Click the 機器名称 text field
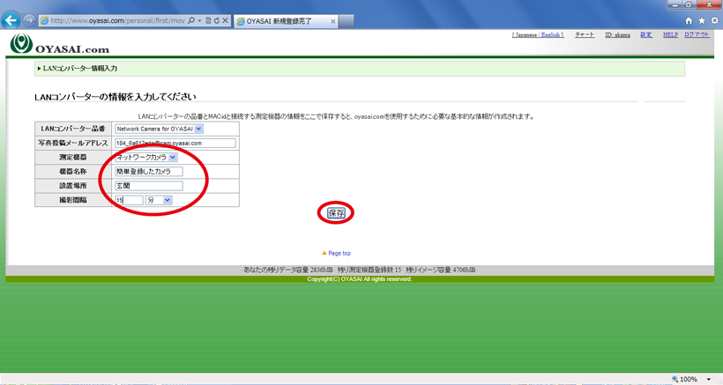Image resolution: width=723 pixels, height=385 pixels. [148, 171]
